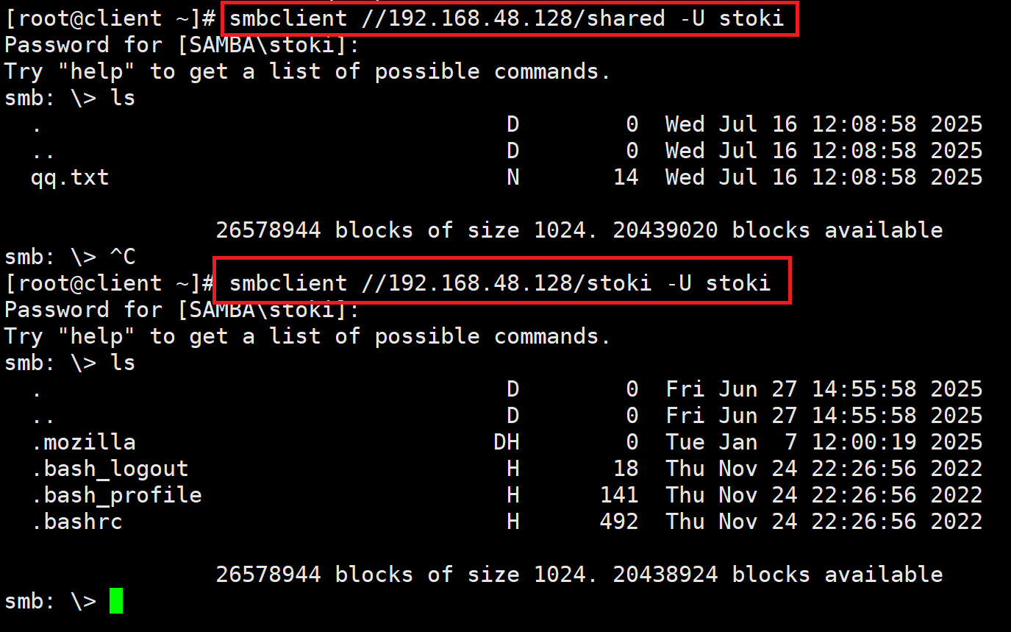This screenshot has height=632, width=1011.
Task: Click the green terminal cursor block
Action: tap(116, 601)
